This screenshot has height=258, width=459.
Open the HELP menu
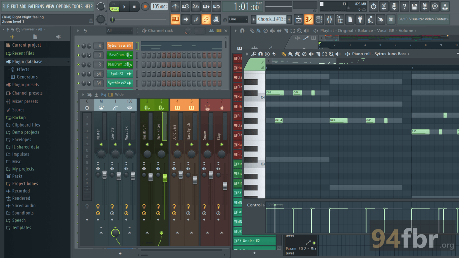[88, 6]
